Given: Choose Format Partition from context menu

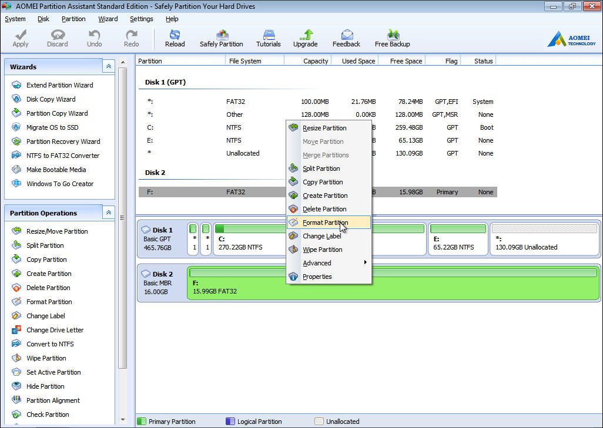Looking at the screenshot, I should (x=325, y=223).
